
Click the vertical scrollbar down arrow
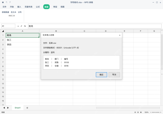point(162,74)
